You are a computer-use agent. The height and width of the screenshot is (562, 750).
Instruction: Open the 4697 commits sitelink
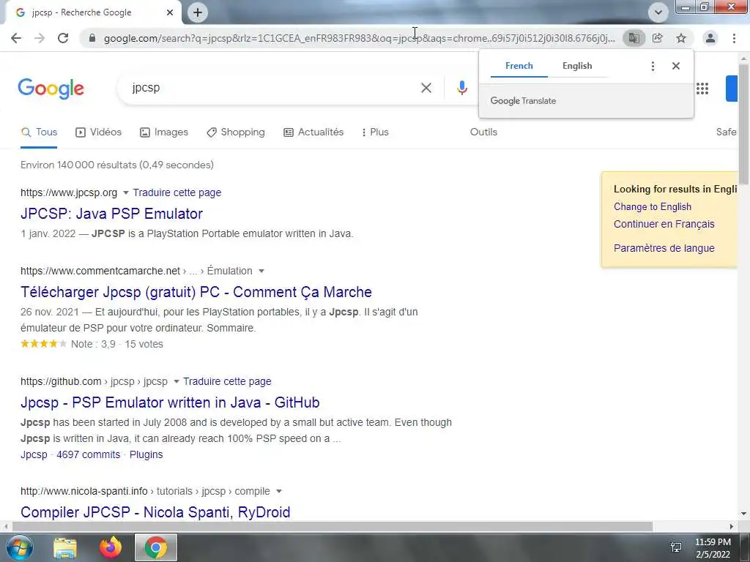(x=89, y=454)
